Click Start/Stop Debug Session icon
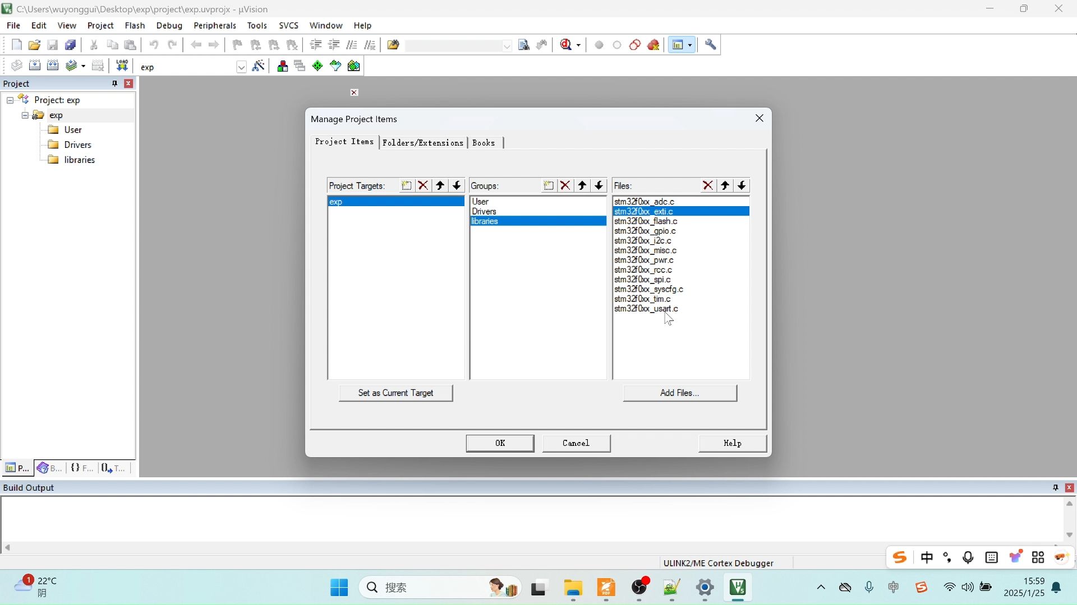 [567, 45]
